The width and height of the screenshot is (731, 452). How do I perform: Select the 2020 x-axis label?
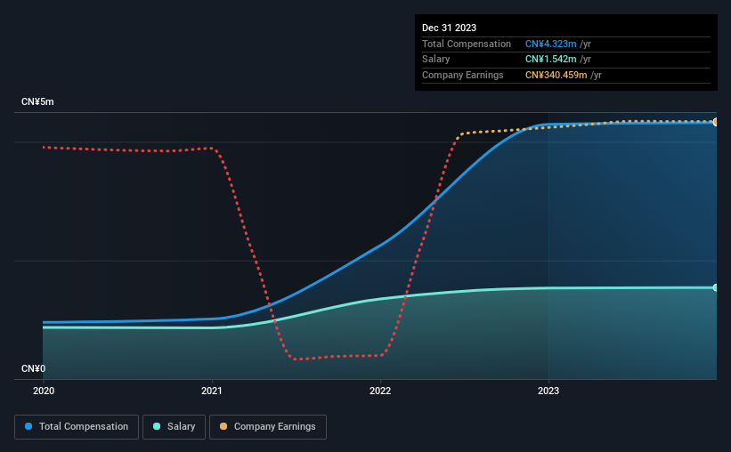44,391
